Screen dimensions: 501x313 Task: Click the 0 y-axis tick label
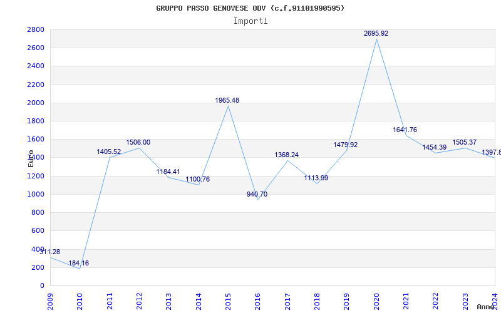[x=42, y=285]
